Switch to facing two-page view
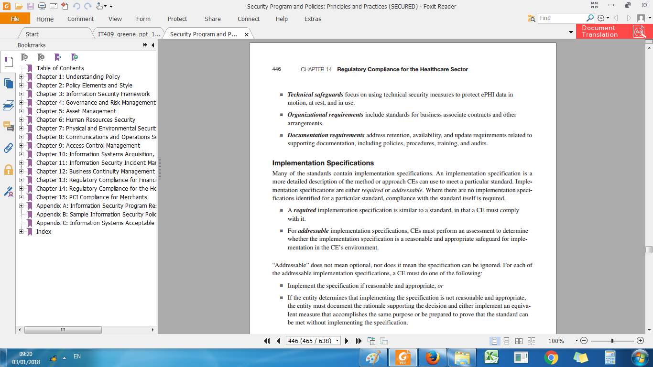Image resolution: width=653 pixels, height=367 pixels. click(x=519, y=341)
